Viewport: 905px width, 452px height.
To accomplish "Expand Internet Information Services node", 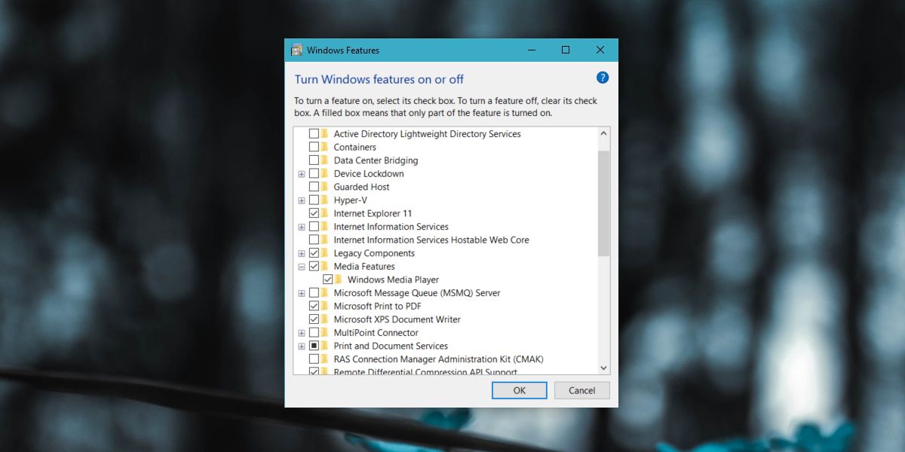I will pos(302,227).
